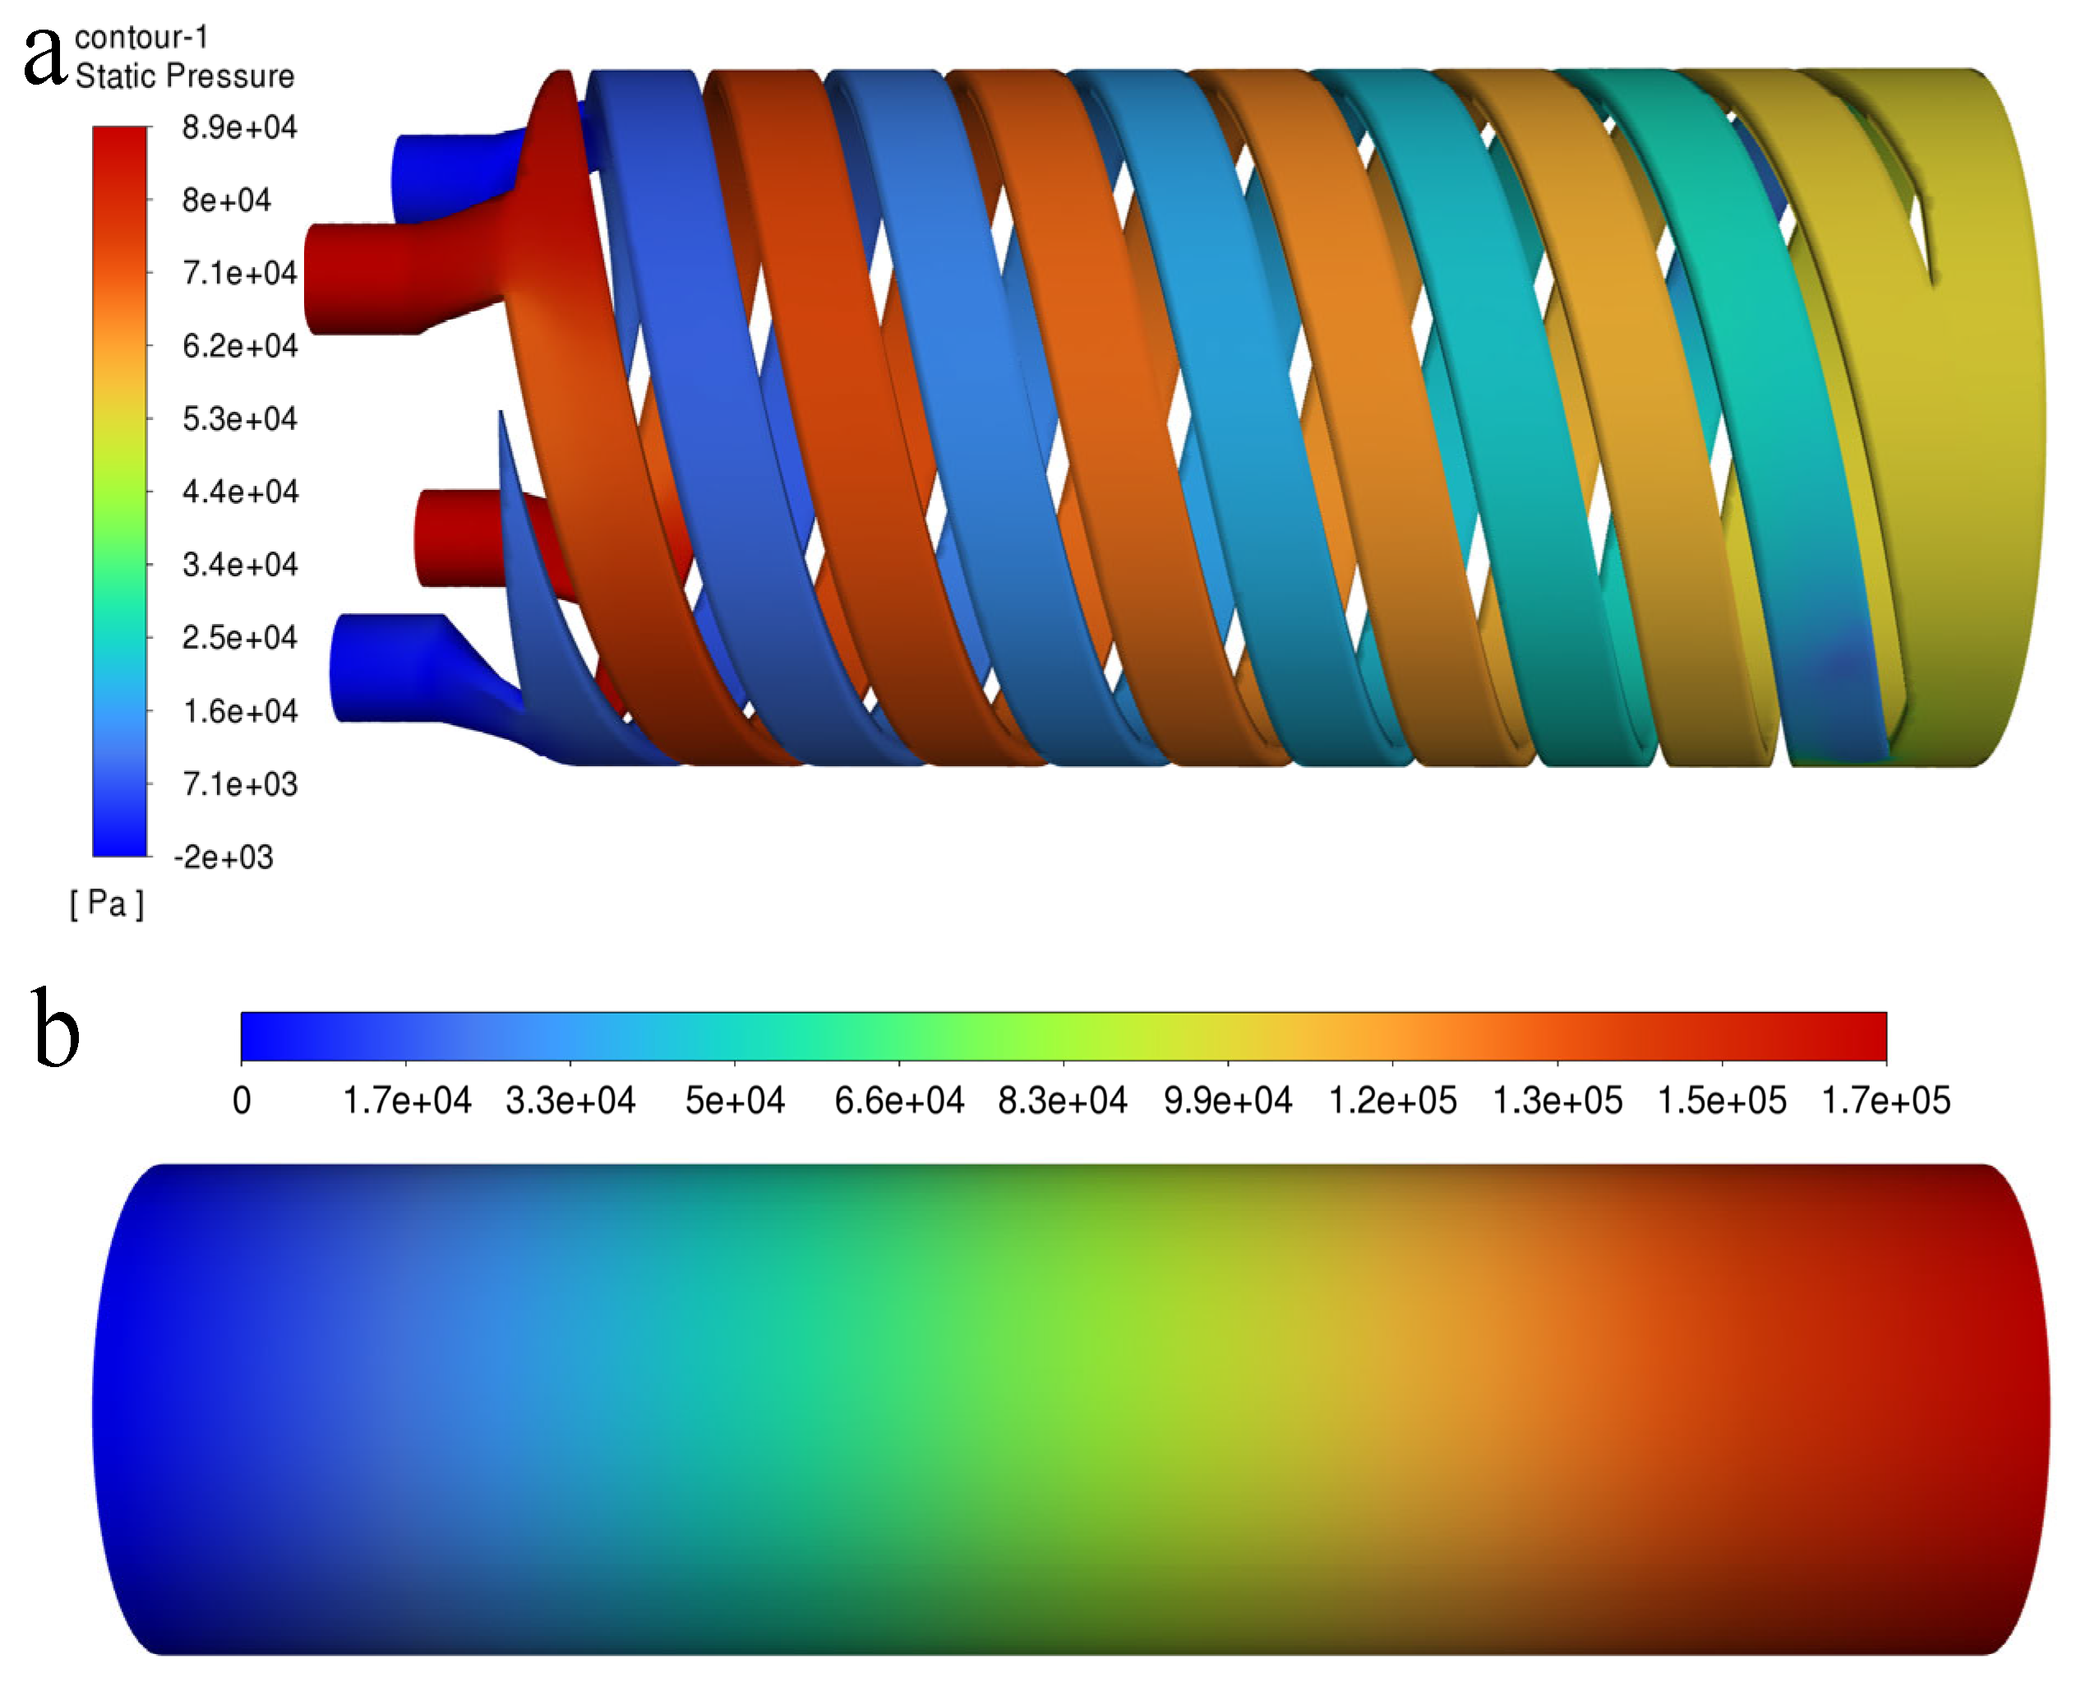This screenshot has height=1682, width=2081.
Task: Click the -2e+03 minimum pressure label
Action: (224, 857)
